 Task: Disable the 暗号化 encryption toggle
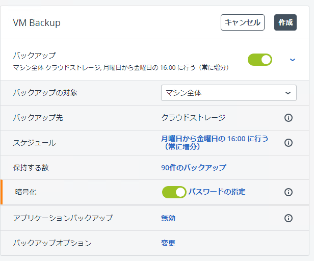[x=174, y=192]
